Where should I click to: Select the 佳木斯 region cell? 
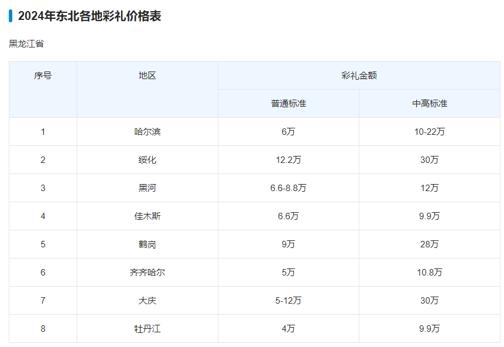click(148, 216)
